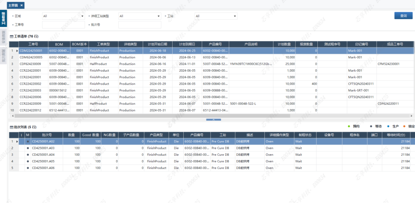Sort by the 计划数量 column header

pos(285,44)
